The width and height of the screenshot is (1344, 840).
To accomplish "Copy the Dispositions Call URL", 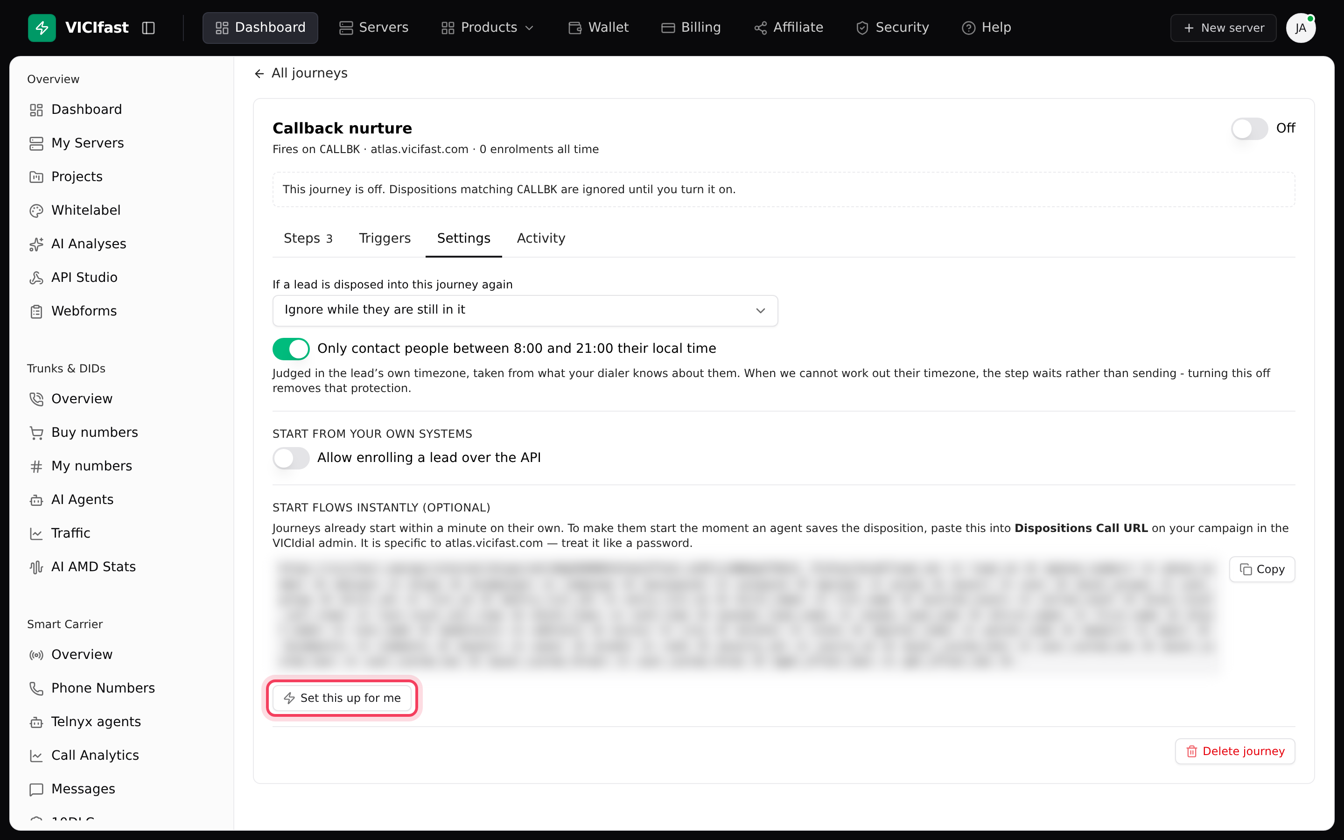I will click(1262, 569).
